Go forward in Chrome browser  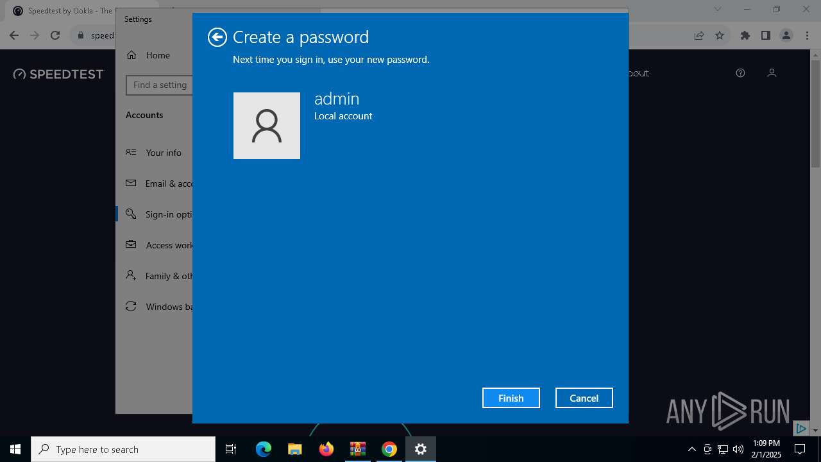click(x=35, y=36)
